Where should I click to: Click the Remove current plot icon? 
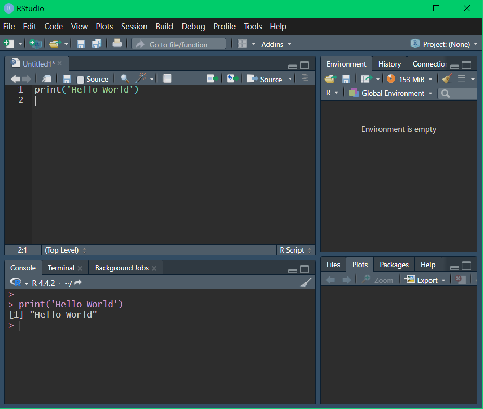point(460,280)
